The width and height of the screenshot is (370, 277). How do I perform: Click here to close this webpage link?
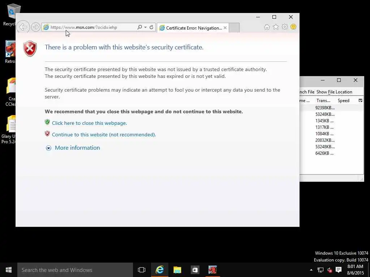90,123
